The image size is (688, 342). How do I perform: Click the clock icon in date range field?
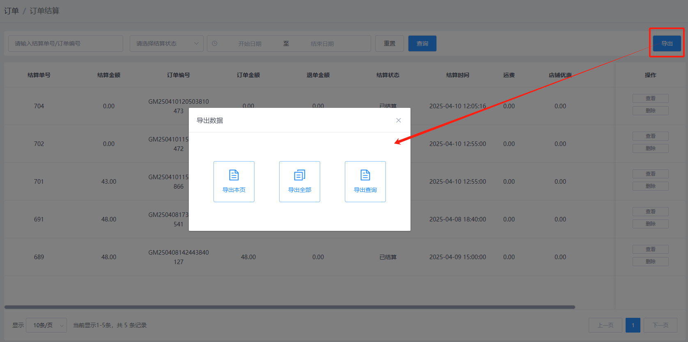pos(215,43)
